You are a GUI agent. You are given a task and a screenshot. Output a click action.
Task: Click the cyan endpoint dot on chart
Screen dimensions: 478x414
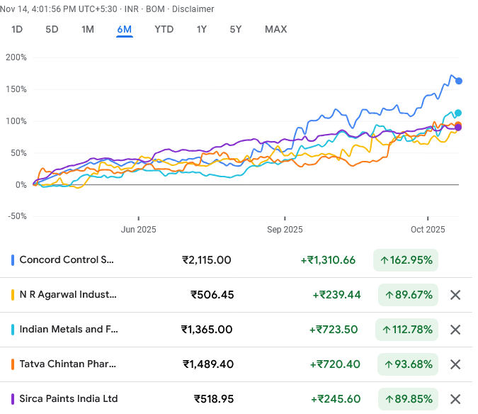click(x=458, y=113)
